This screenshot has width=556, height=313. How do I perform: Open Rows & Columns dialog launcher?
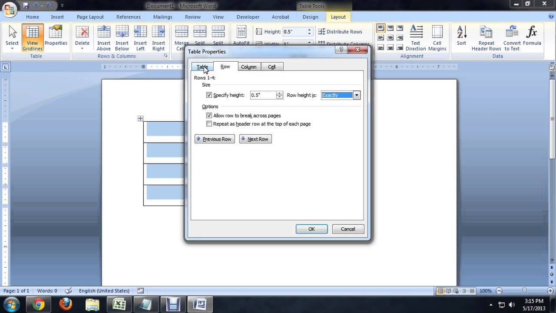click(x=165, y=56)
